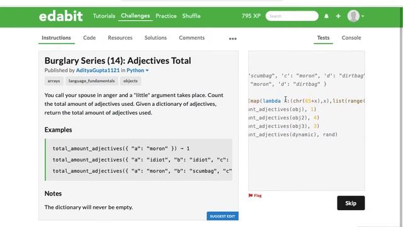Click the language_fundamentals tag

pos(91,81)
